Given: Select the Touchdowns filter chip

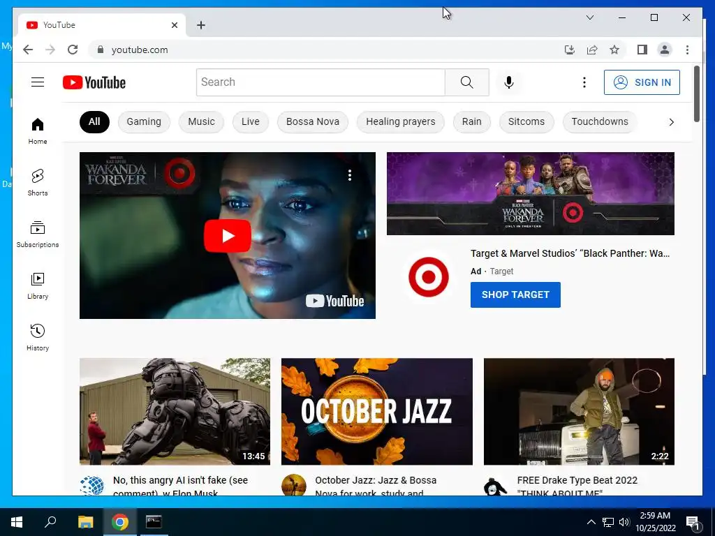Looking at the screenshot, I should point(600,121).
